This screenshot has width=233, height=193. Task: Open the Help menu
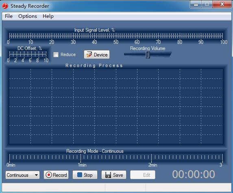tap(48, 16)
